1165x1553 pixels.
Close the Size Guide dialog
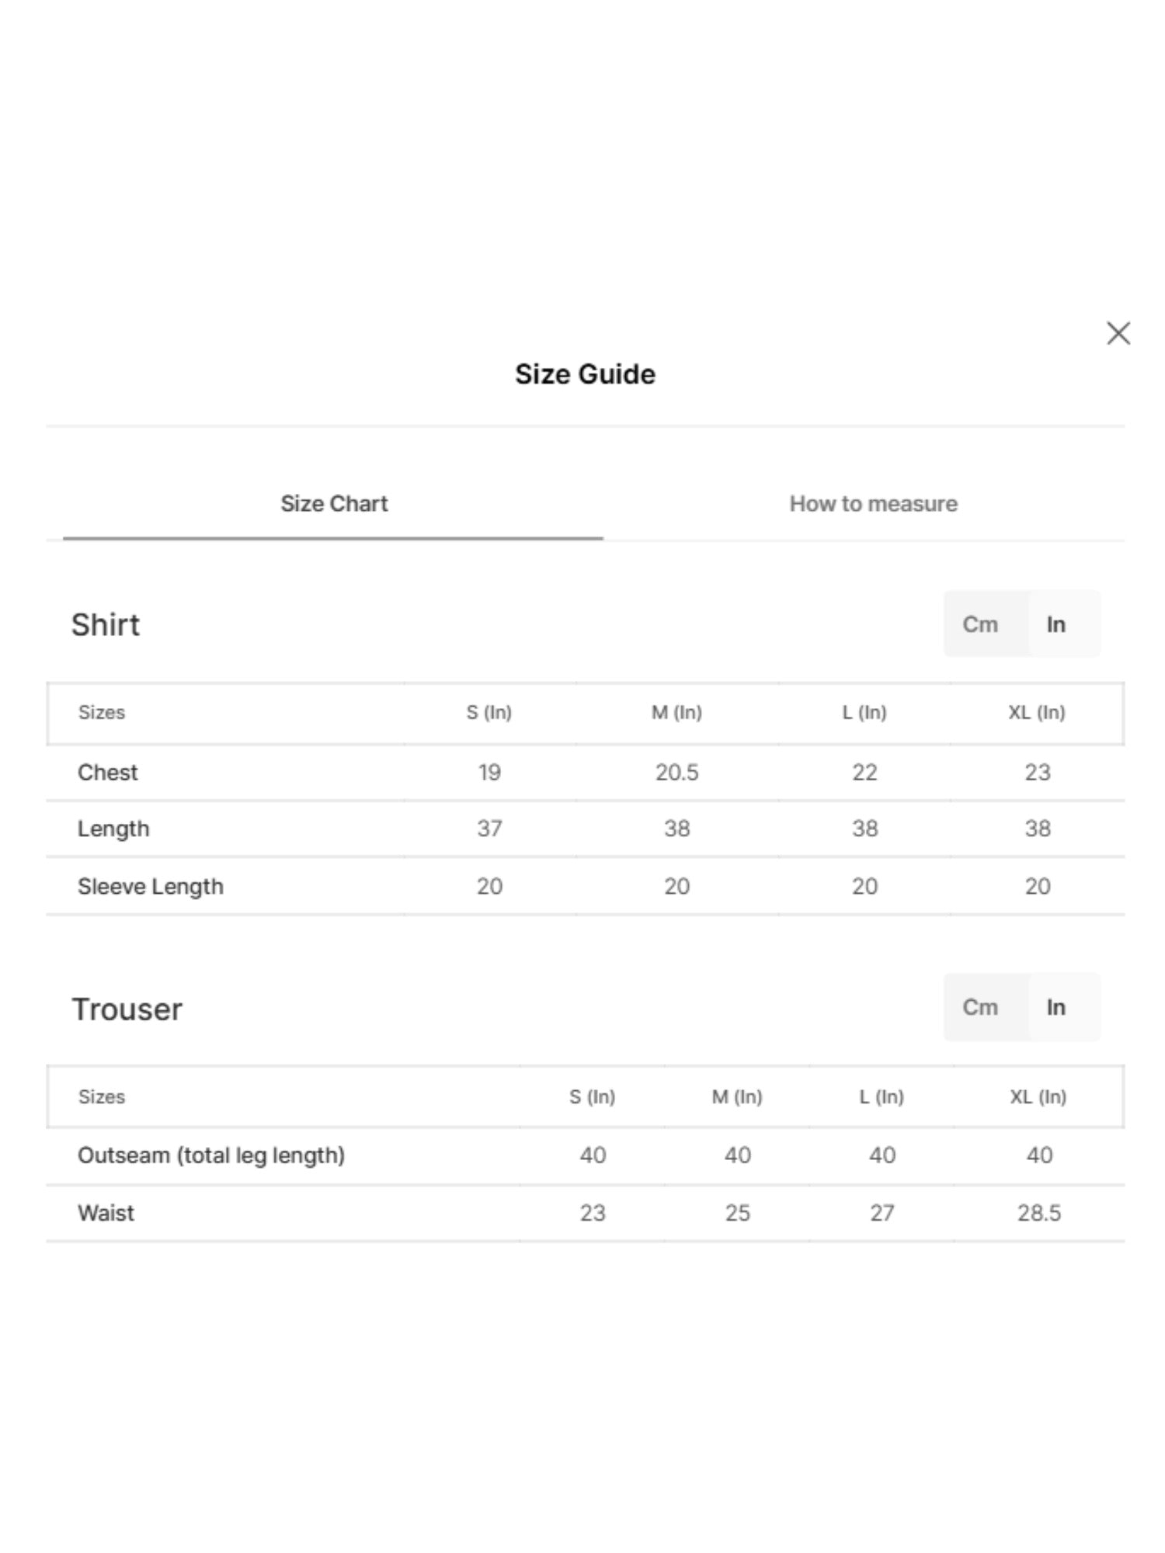[1118, 333]
